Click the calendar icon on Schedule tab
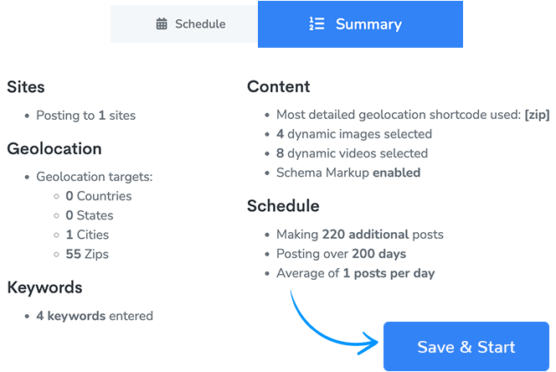This screenshot has width=556, height=372. pyautogui.click(x=162, y=23)
